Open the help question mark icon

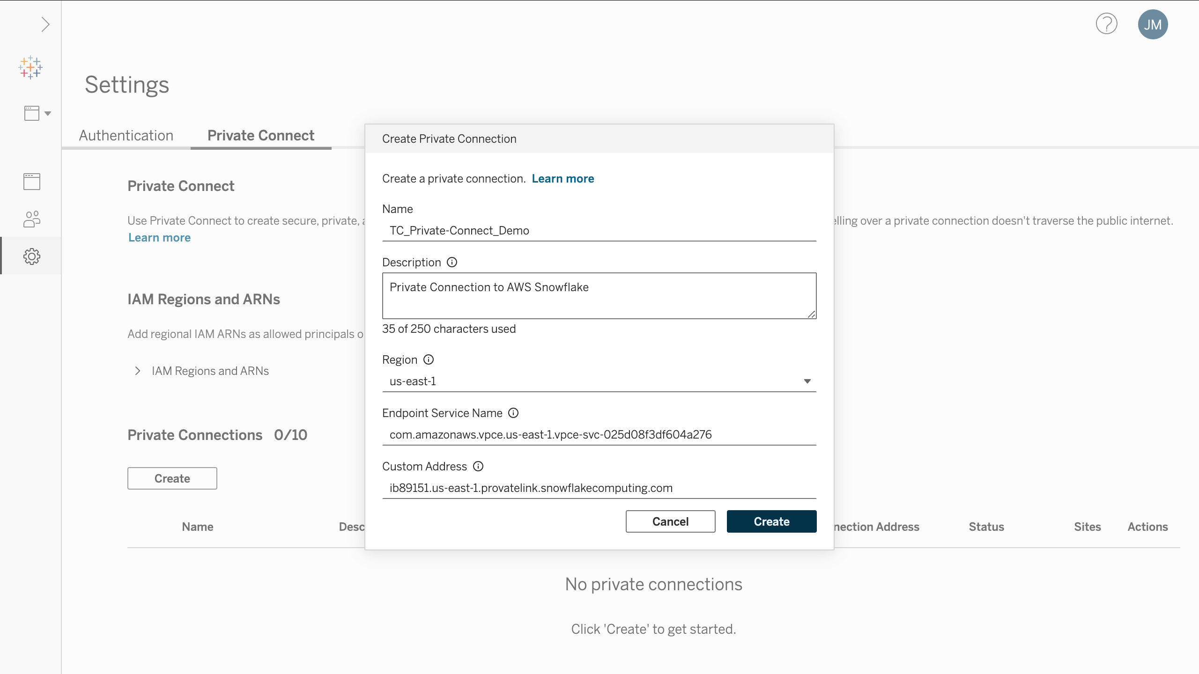point(1106,24)
